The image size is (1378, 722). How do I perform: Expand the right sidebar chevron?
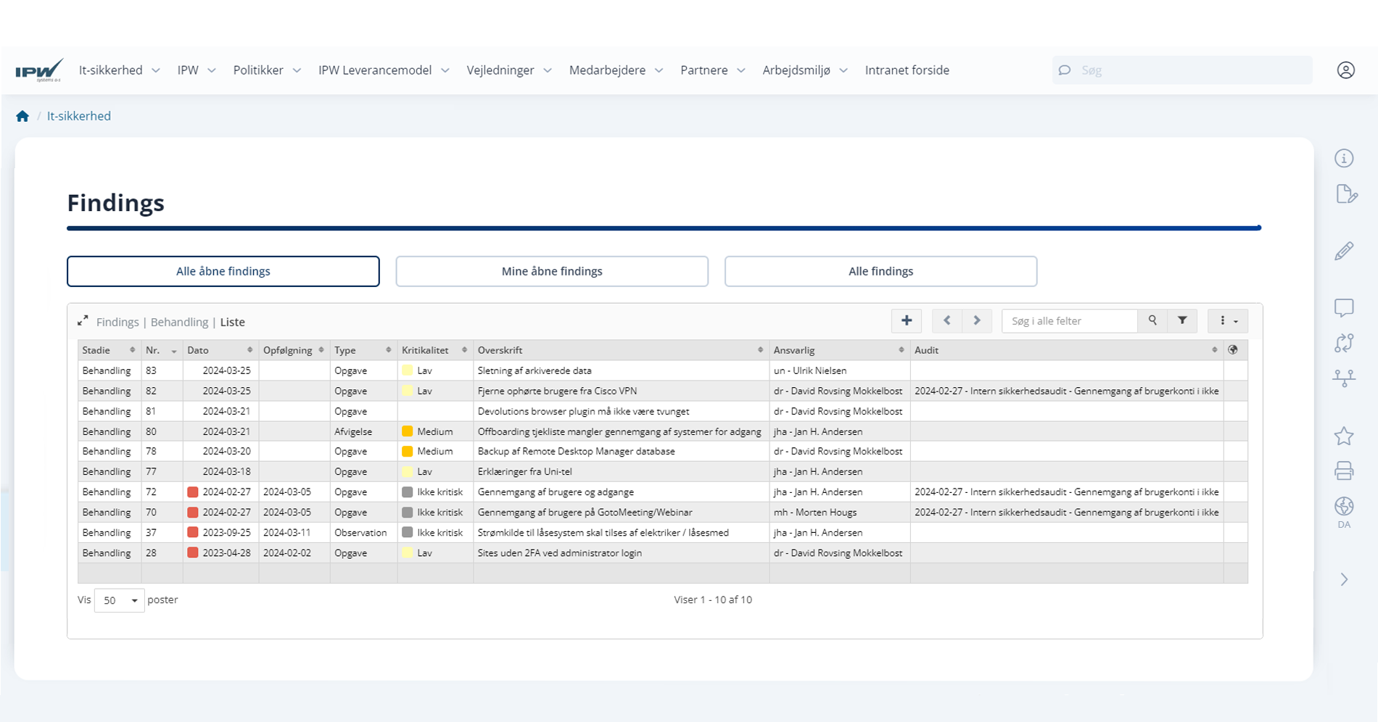tap(1344, 579)
